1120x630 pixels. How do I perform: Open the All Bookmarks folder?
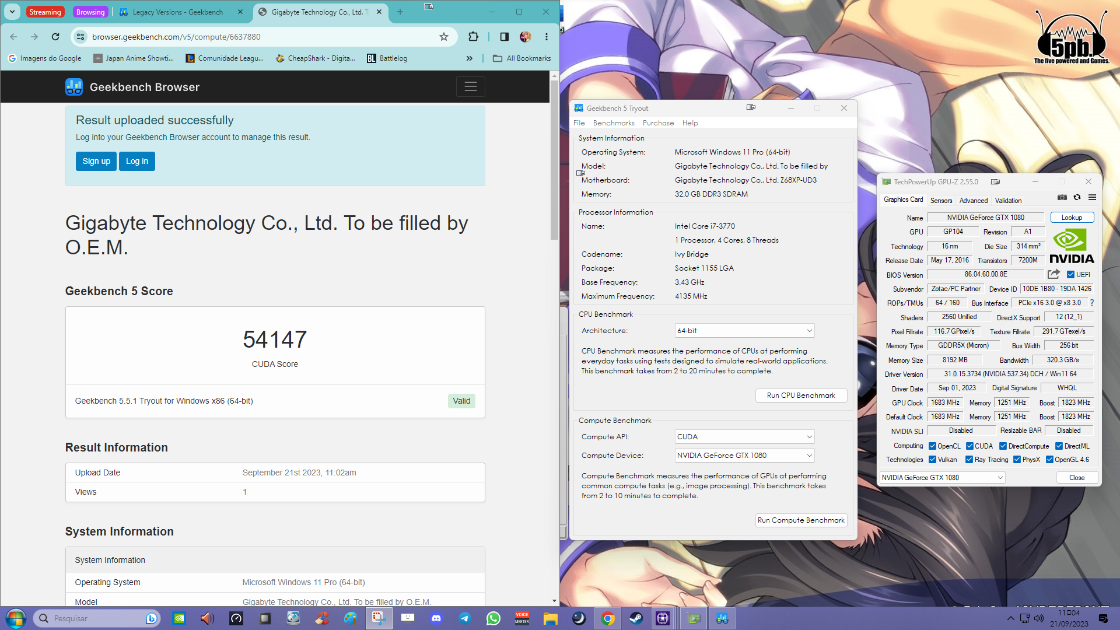click(x=521, y=58)
